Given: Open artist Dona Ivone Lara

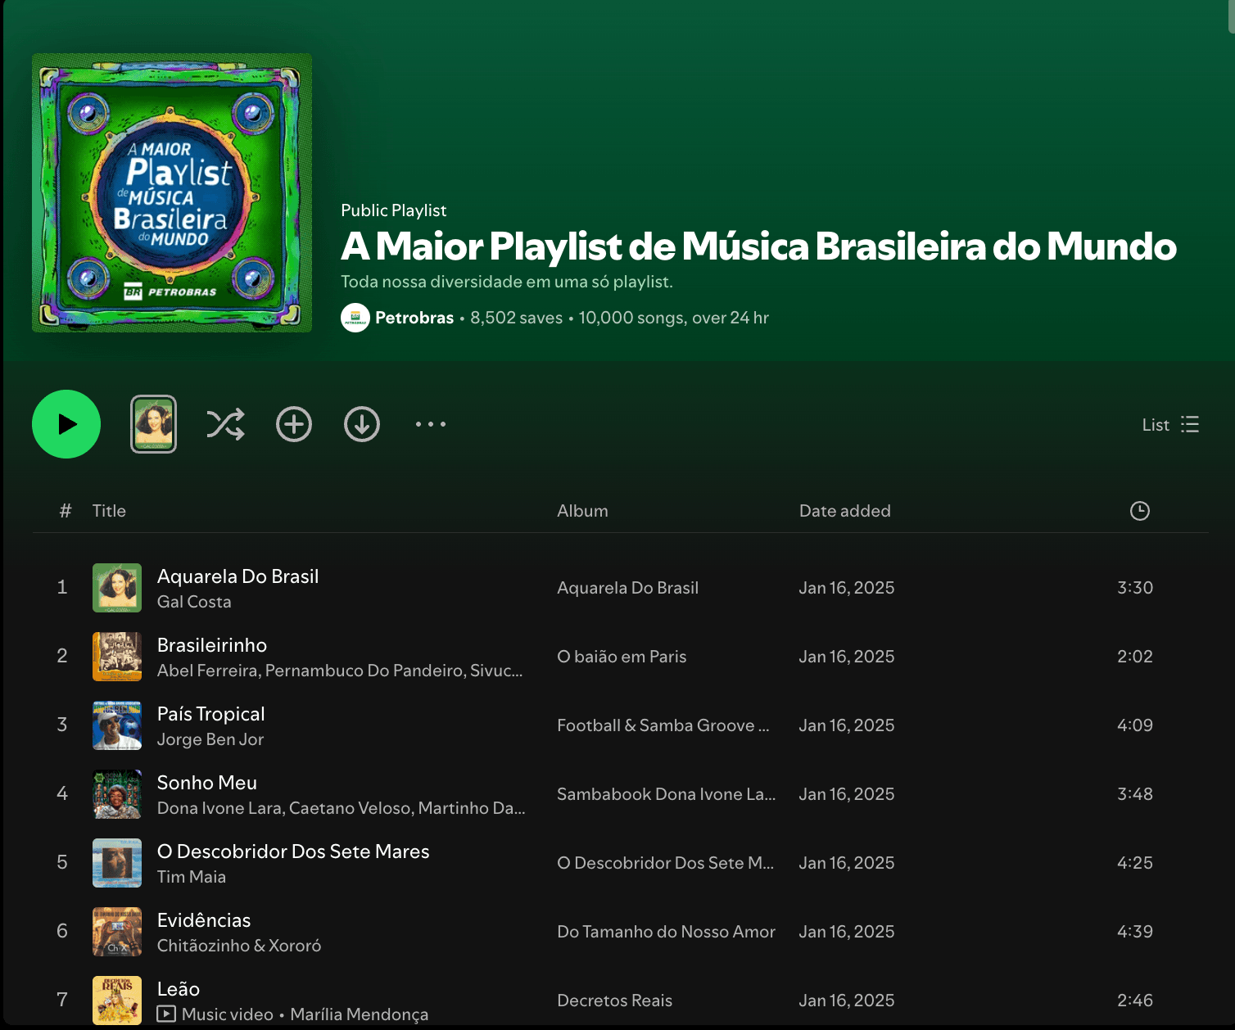Looking at the screenshot, I should [x=219, y=808].
